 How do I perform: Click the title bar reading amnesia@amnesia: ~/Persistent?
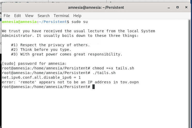pos(96,7)
